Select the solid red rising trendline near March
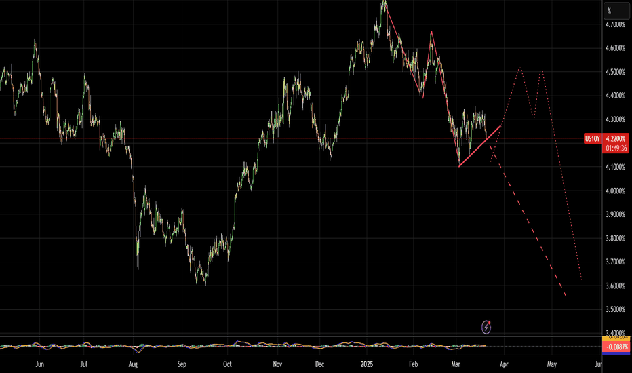Screen dimensions: 632x373 (479, 146)
